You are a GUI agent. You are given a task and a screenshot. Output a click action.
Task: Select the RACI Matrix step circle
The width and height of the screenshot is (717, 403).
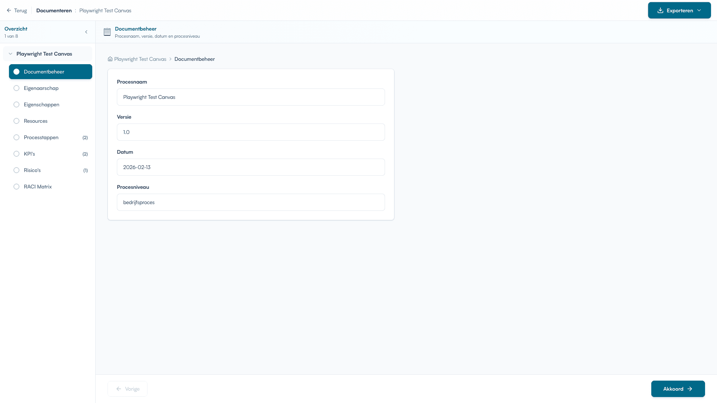(x=16, y=186)
